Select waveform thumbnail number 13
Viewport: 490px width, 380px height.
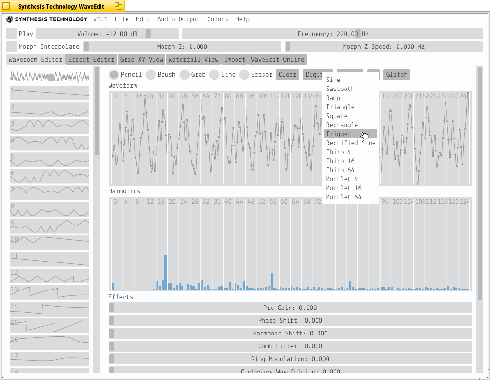pyautogui.click(x=49, y=292)
